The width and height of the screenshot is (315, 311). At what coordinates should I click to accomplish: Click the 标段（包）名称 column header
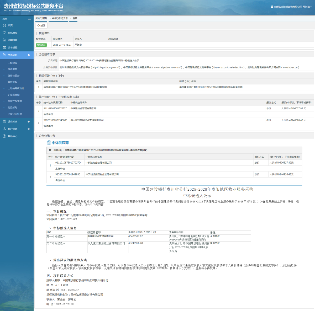point(188,81)
